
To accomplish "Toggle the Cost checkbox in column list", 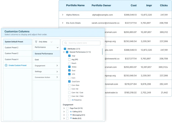I will click(70, 71).
